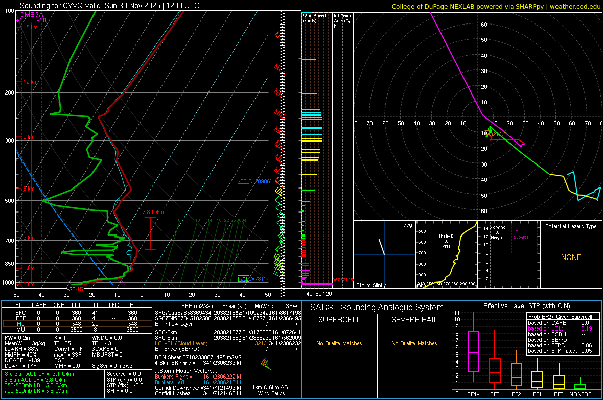Click the '6 km' height marker

29,189
